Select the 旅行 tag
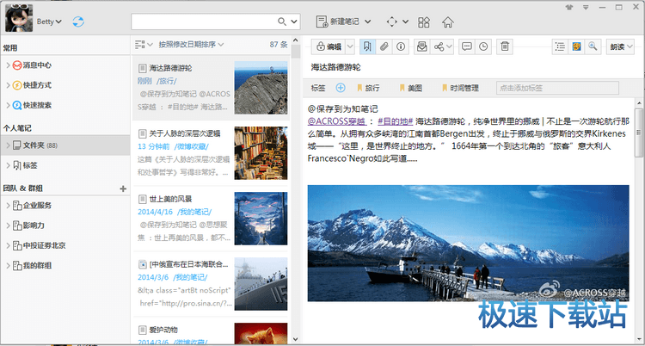Screen dimensions: 645x346 click(x=368, y=88)
